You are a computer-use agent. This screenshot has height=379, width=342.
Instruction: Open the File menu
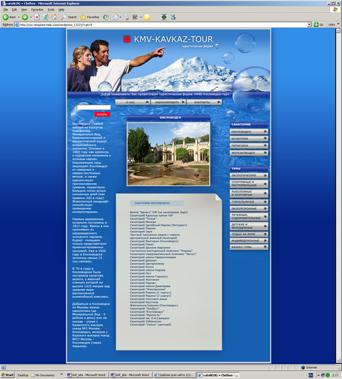coord(5,10)
